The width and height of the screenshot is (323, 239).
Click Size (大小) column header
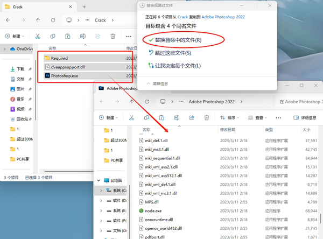[x=306, y=130]
